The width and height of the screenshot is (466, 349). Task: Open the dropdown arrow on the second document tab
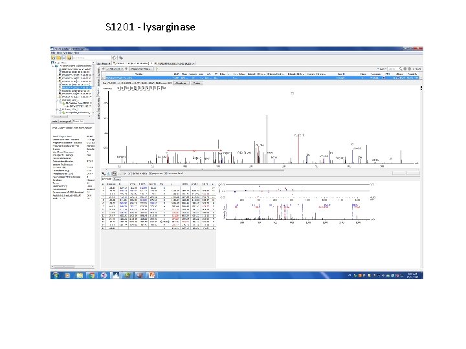click(151, 63)
